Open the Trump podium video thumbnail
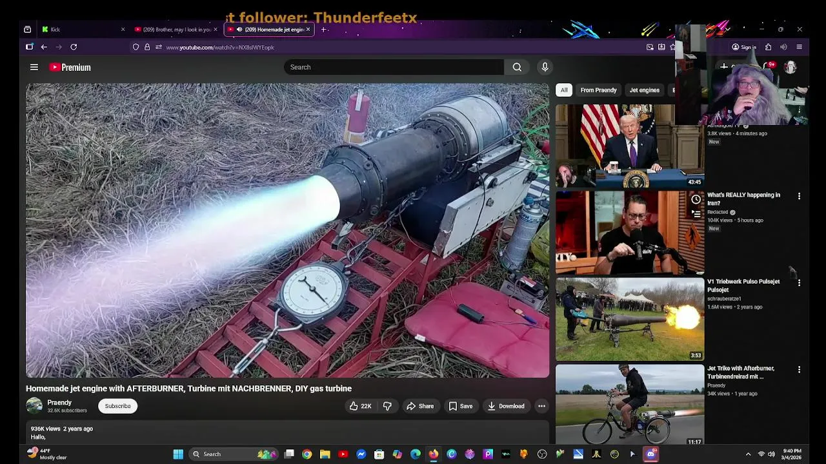This screenshot has width=826, height=464. tap(630, 146)
